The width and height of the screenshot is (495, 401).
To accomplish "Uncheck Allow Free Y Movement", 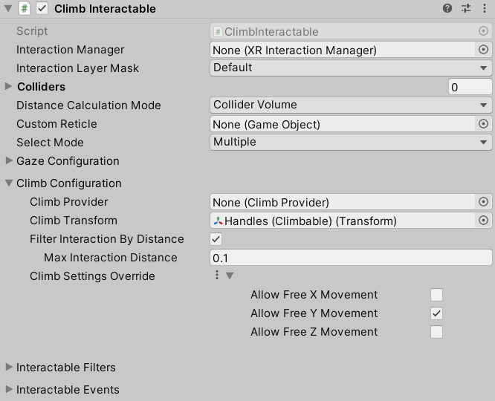I will click(437, 313).
